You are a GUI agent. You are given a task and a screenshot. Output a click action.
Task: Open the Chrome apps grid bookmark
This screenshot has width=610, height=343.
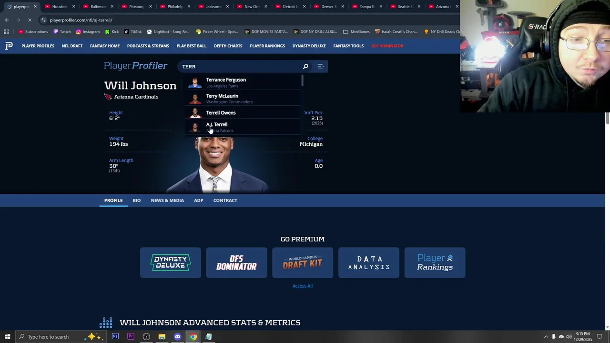6,32
